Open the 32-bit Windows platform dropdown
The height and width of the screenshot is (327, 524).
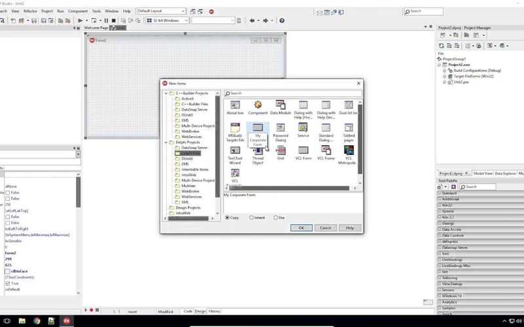click(x=167, y=21)
